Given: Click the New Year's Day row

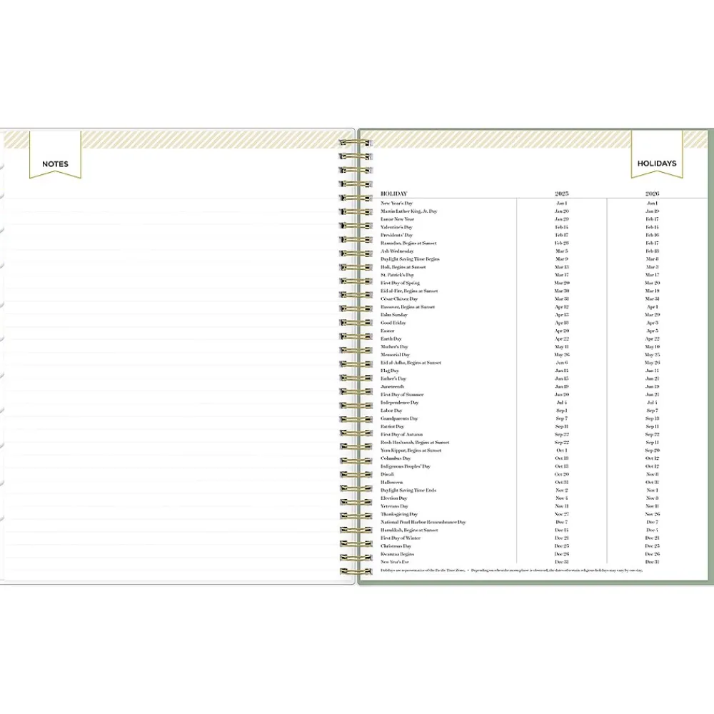Looking at the screenshot, I should pos(396,203).
